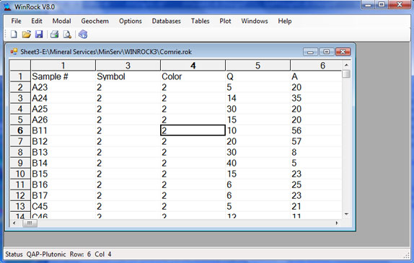Select column header 3
414x263 pixels.
[128, 66]
